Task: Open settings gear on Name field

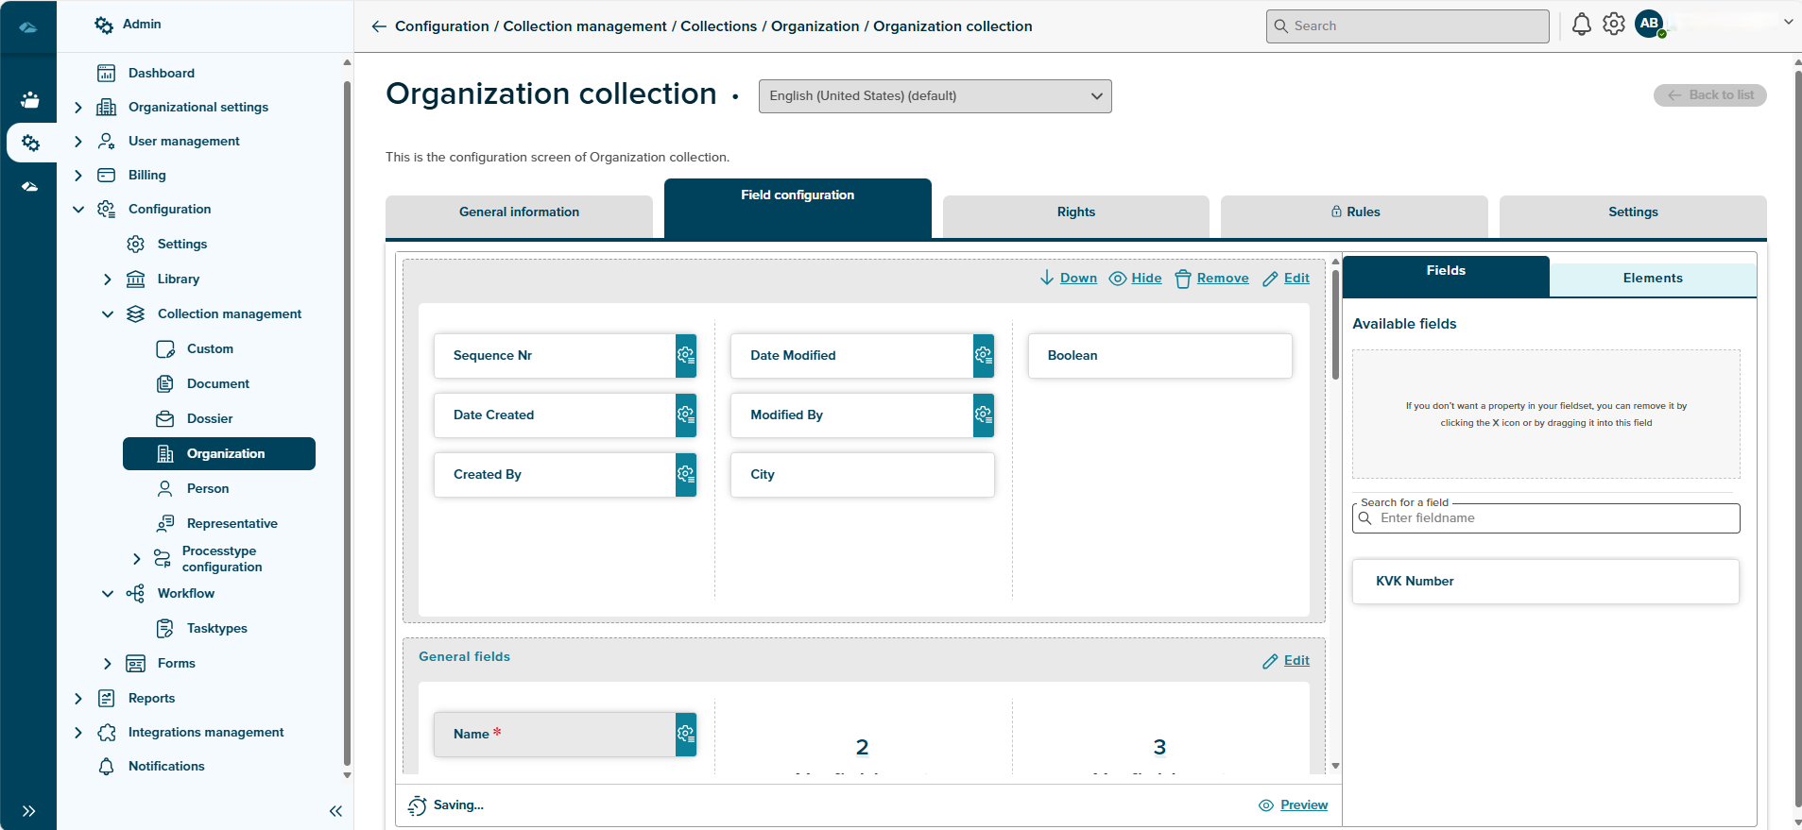Action: tap(686, 734)
